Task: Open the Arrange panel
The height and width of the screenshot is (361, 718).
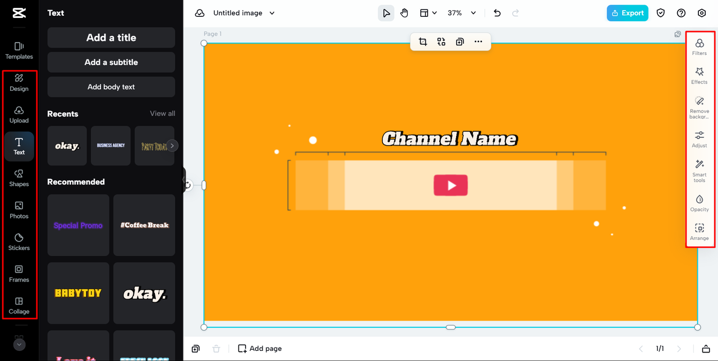Action: pos(699,232)
